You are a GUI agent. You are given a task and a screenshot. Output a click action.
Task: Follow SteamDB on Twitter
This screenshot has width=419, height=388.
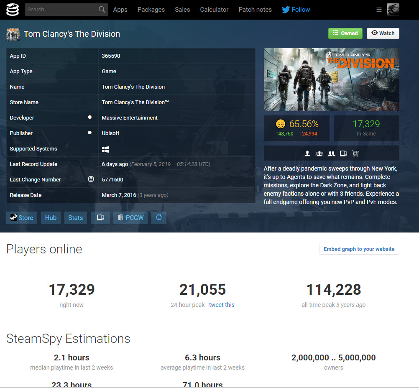coord(296,10)
